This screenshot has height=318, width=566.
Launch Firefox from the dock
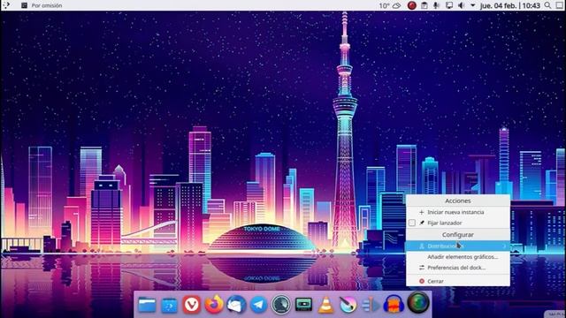214,305
